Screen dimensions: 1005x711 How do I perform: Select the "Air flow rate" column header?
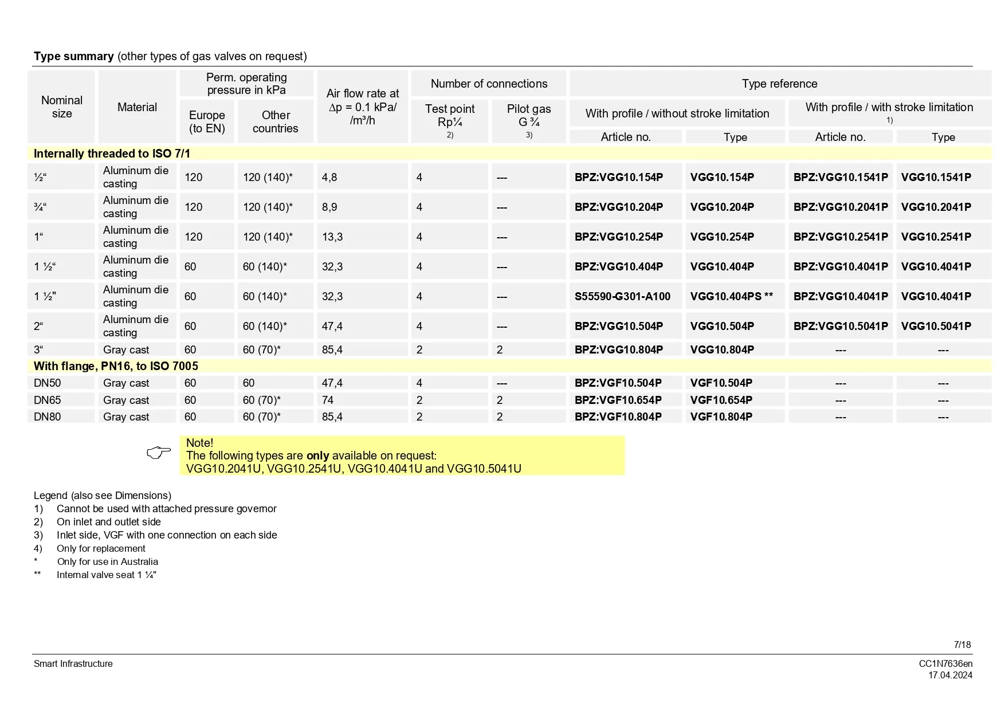(362, 107)
